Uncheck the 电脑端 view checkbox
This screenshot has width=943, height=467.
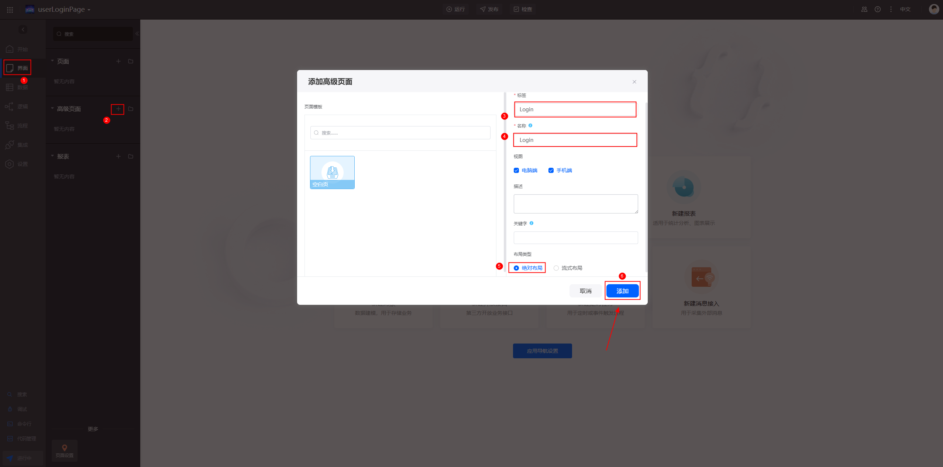click(x=516, y=170)
